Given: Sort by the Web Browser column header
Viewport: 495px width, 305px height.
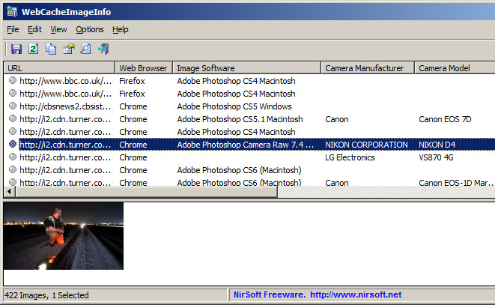Looking at the screenshot, I should [144, 68].
